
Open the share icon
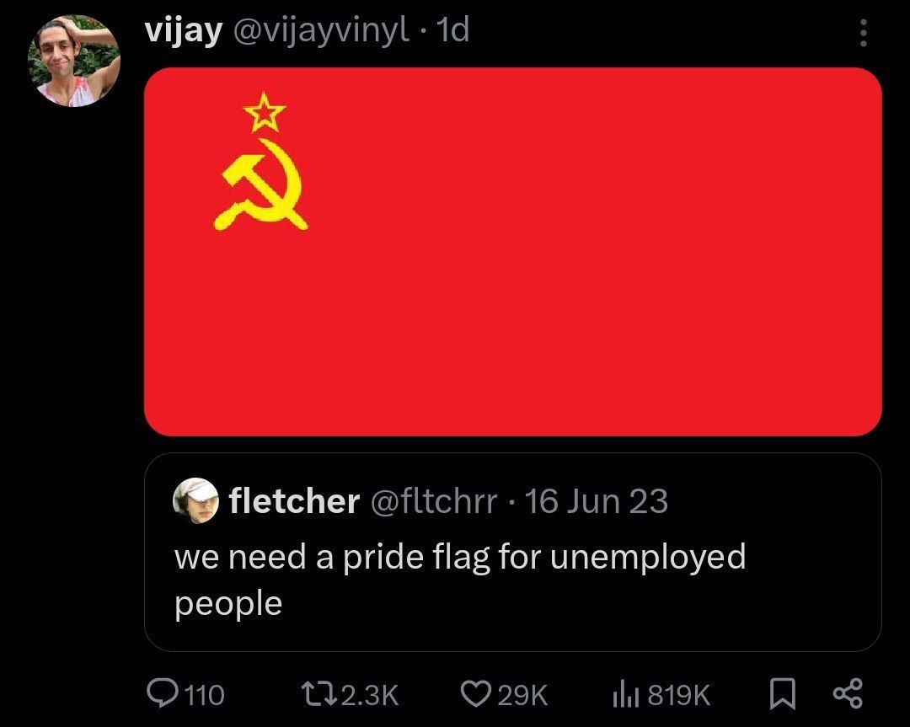click(848, 693)
